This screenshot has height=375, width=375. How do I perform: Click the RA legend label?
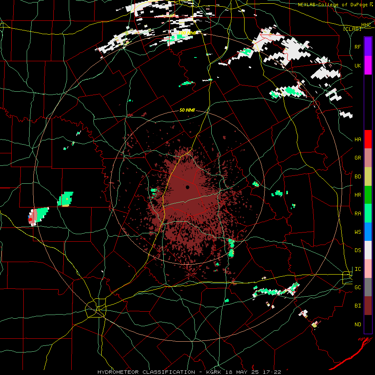point(357,213)
